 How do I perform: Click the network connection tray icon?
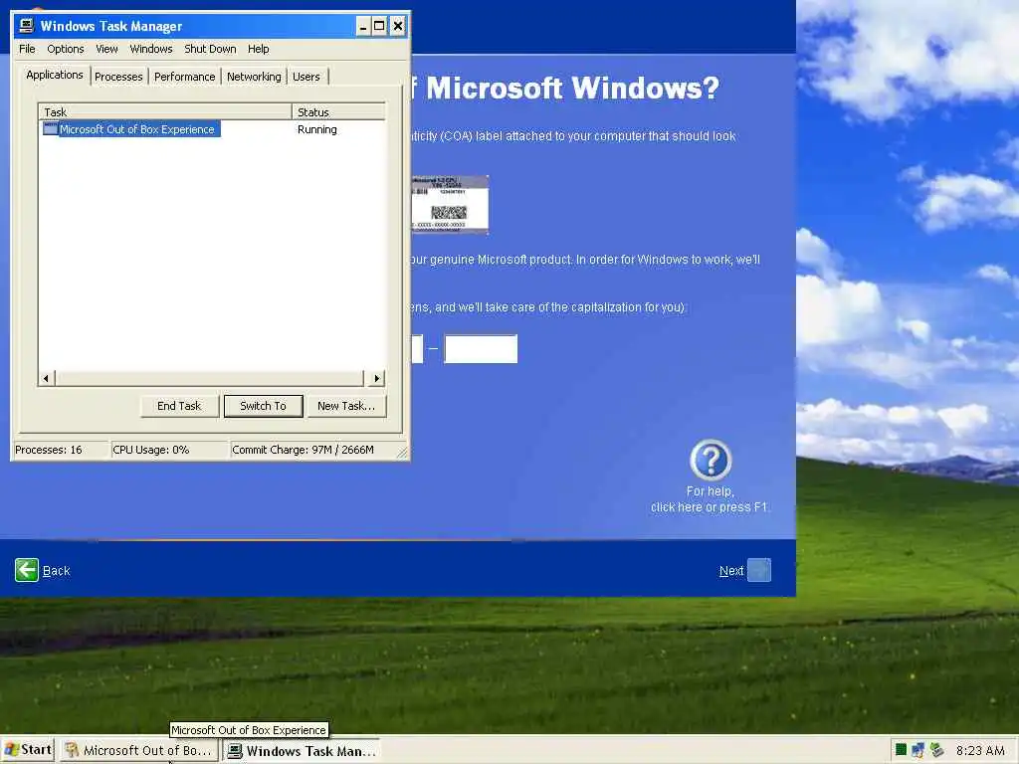[917, 750]
